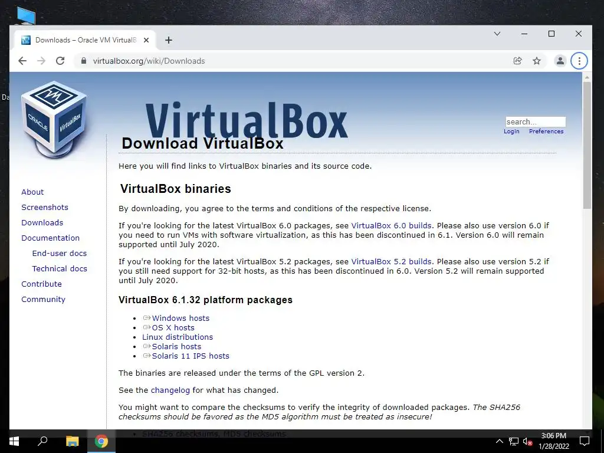Download the OS X hosts package
The height and width of the screenshot is (453, 604).
(x=173, y=328)
